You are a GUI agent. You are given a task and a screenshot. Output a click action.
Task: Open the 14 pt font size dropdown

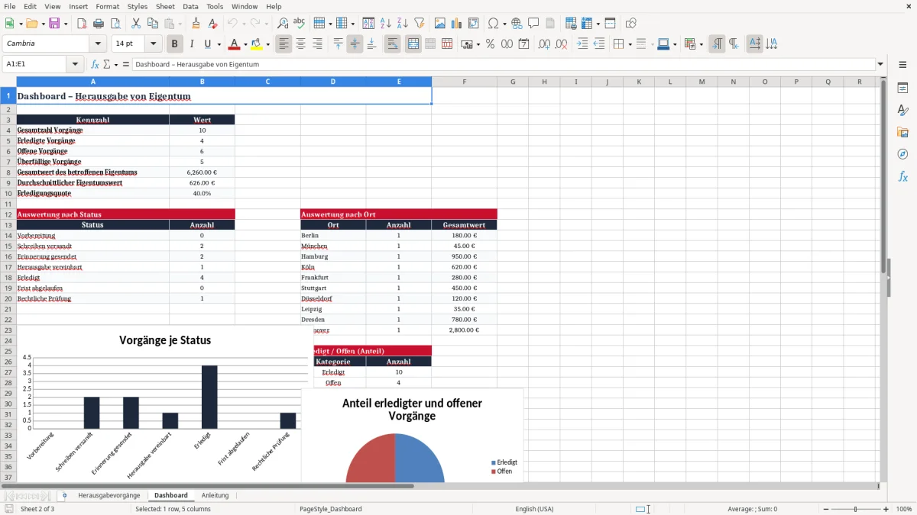[153, 44]
